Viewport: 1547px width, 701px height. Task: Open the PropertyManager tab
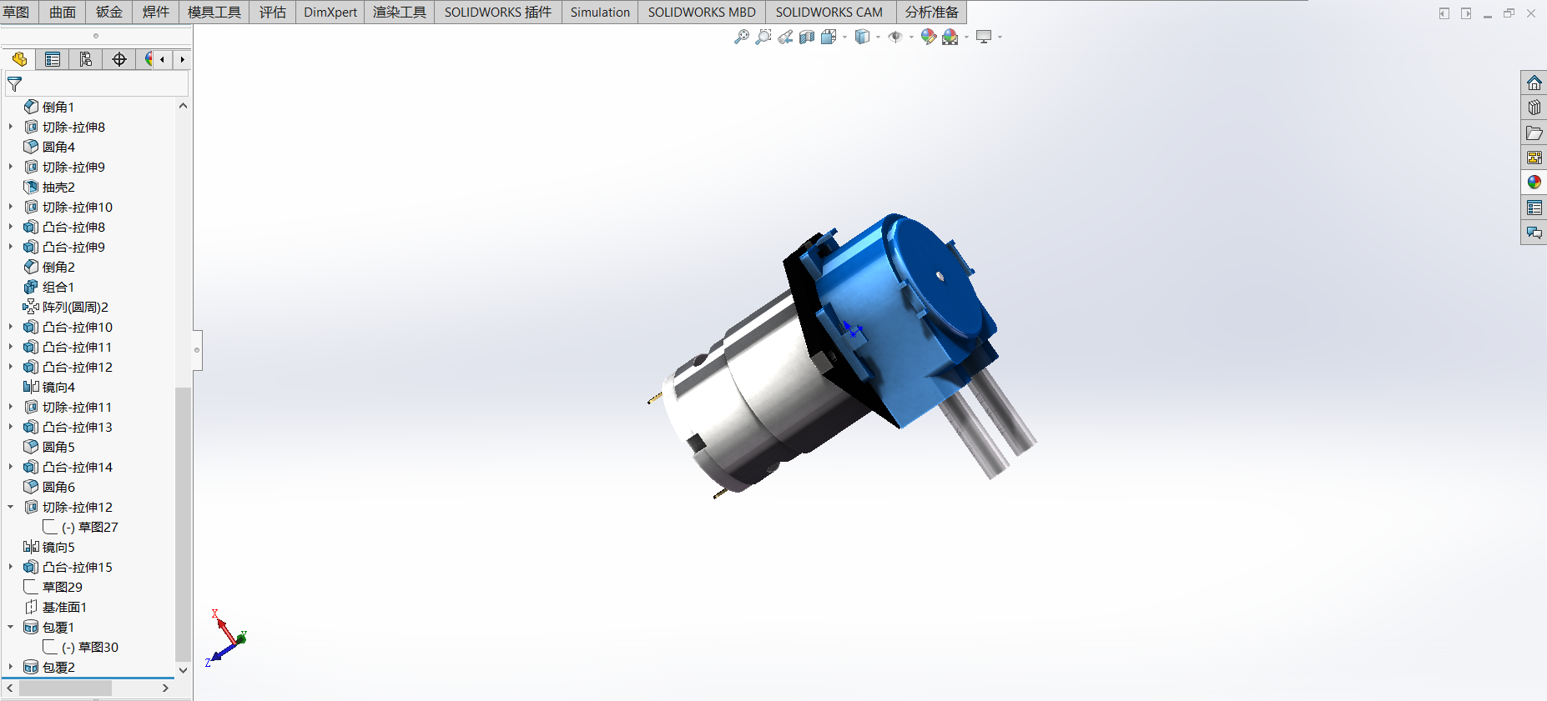click(x=53, y=59)
